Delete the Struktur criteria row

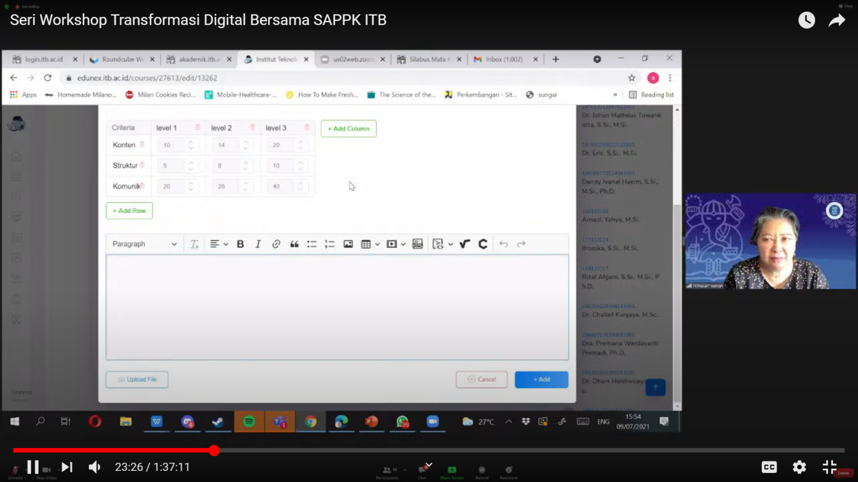(142, 165)
